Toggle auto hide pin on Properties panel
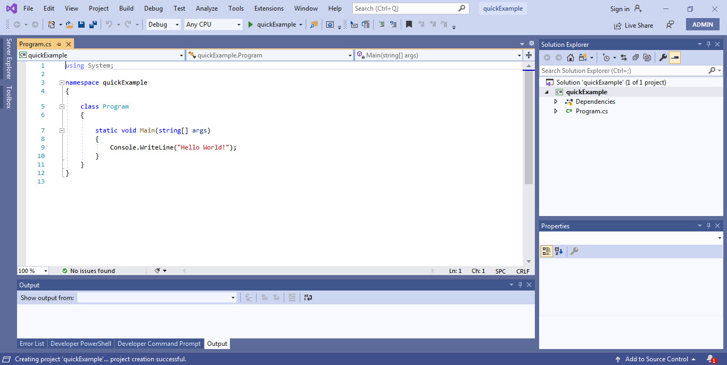 (709, 226)
